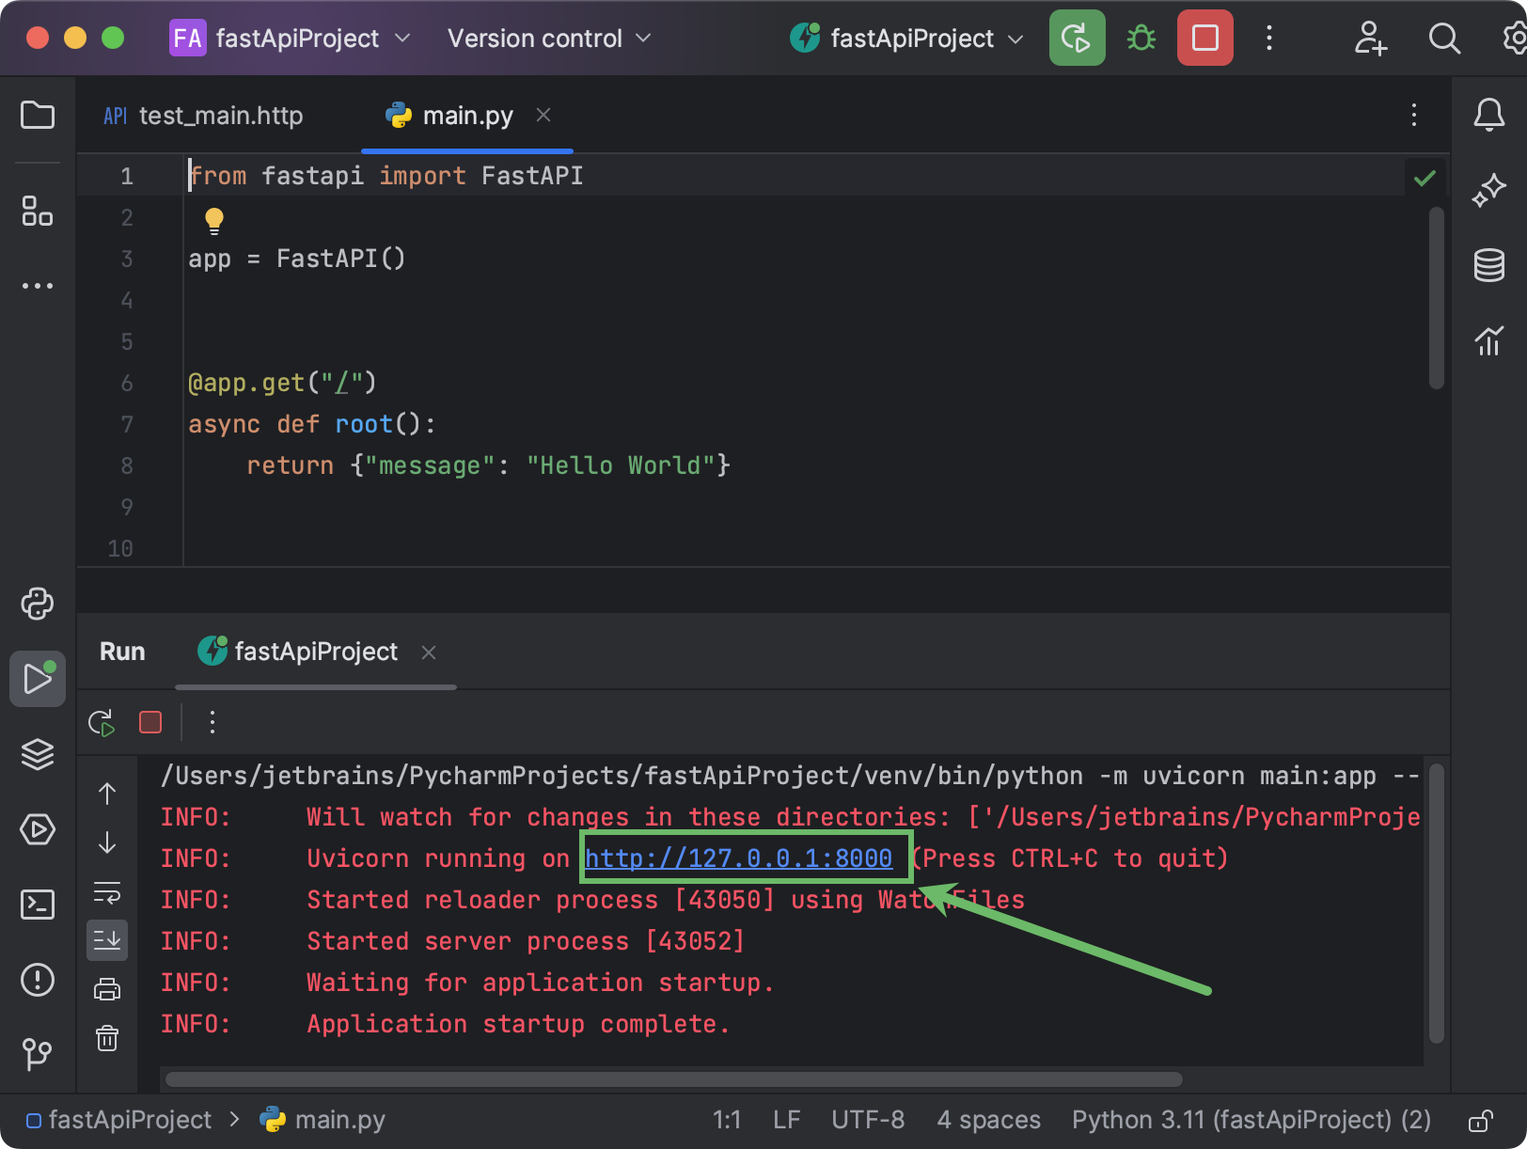Disable scroll to end in console
Viewport: 1527px width, 1149px height.
[x=107, y=940]
